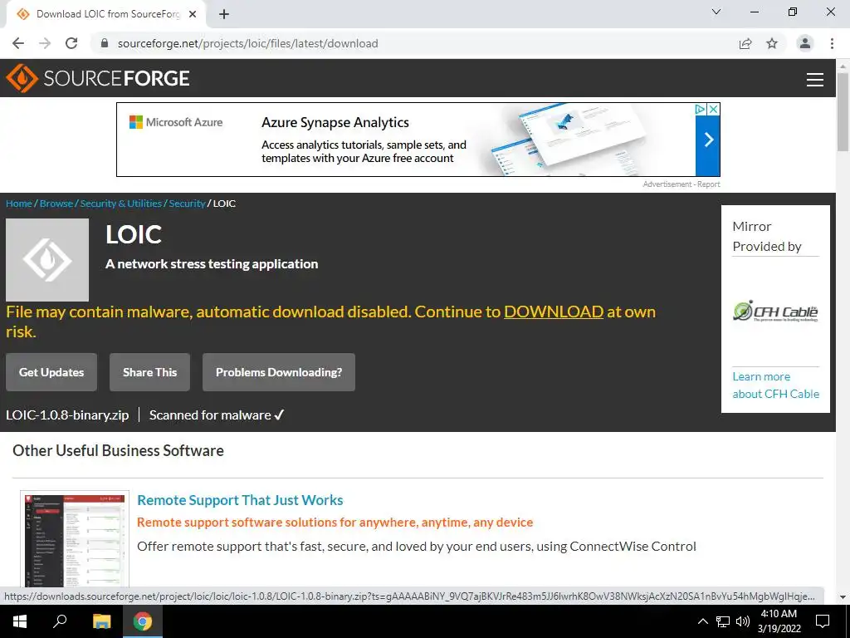Click the DOWNLOAD link in malware warning

coord(554,312)
